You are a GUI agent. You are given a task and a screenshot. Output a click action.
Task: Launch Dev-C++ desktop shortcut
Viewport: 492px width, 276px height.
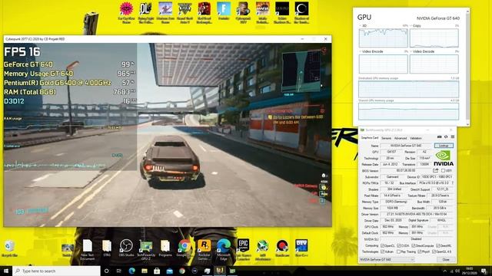(x=301, y=248)
